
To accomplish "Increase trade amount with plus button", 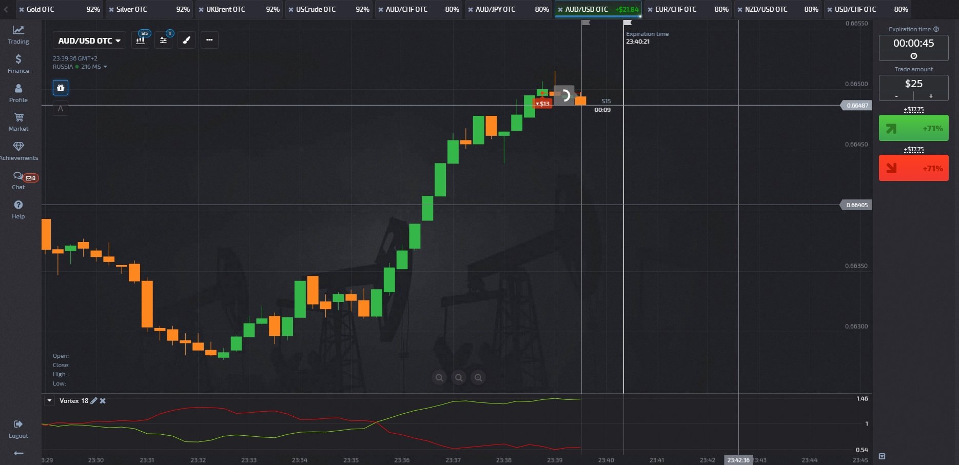I will click(x=931, y=96).
